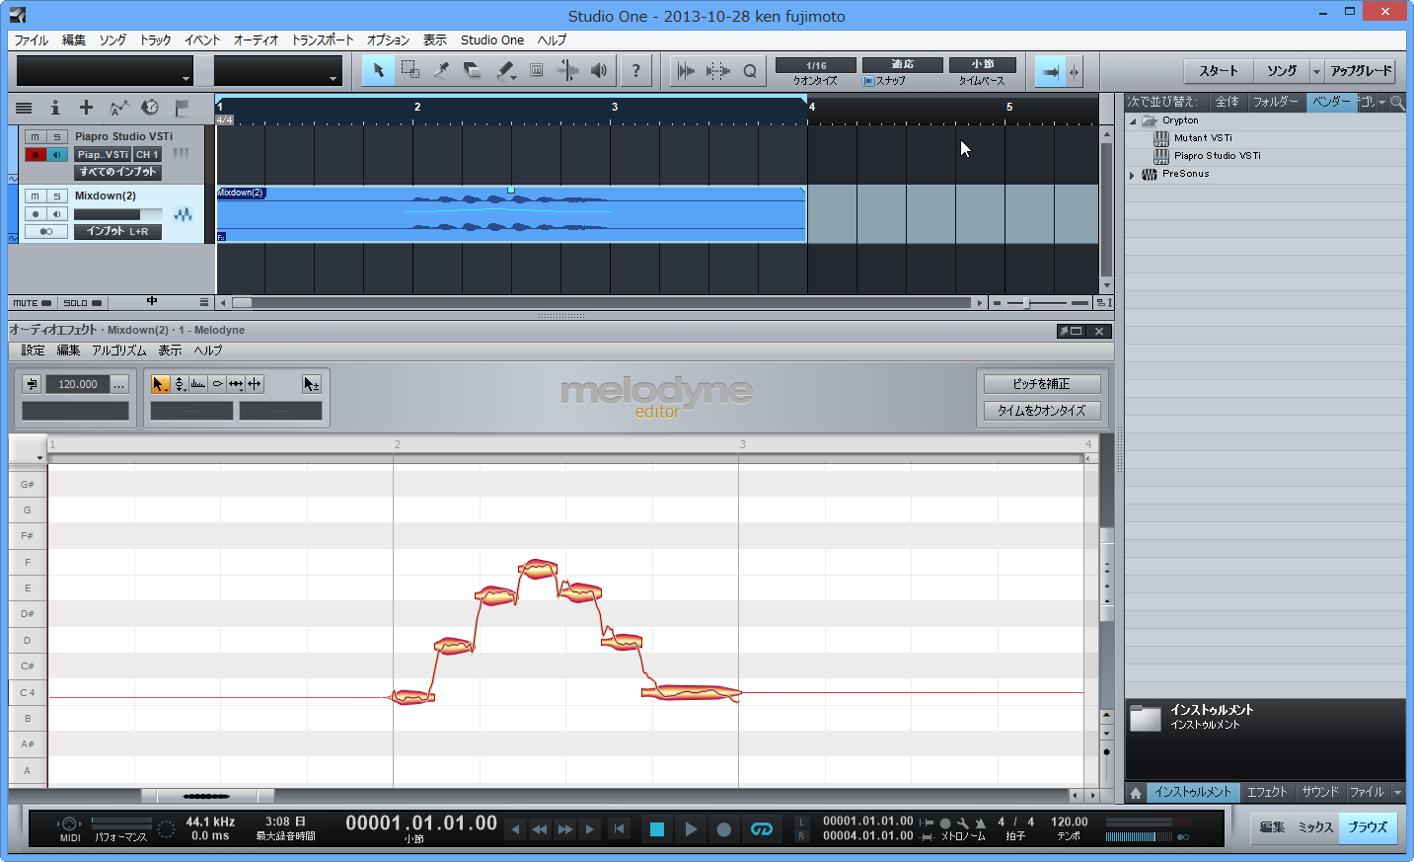Select the Paint (pencil) tool
1414x862 pixels.
505,70
